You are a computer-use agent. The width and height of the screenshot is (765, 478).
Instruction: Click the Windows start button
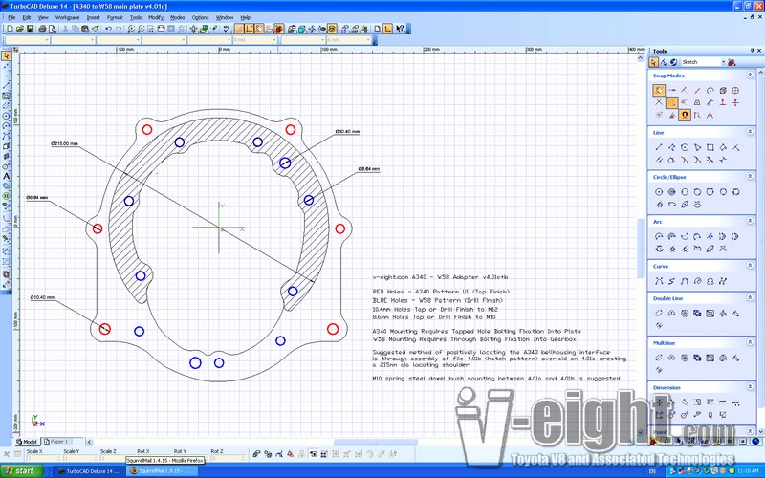coord(21,471)
